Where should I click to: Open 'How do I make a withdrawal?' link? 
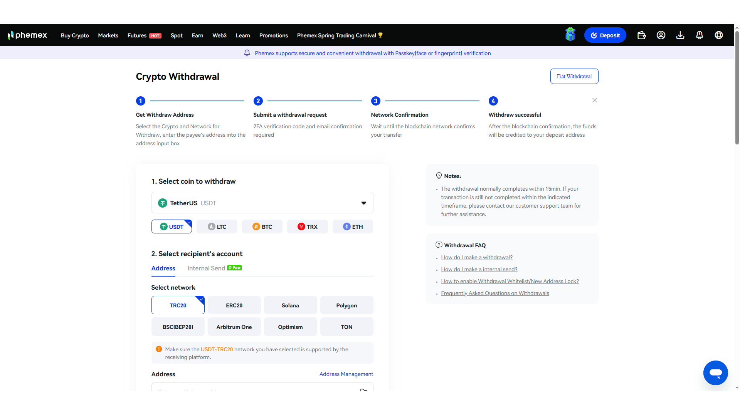coord(477,257)
